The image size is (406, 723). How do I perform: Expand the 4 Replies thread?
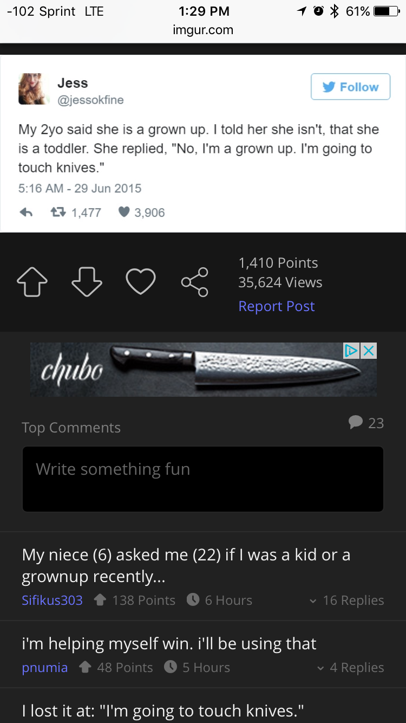351,668
